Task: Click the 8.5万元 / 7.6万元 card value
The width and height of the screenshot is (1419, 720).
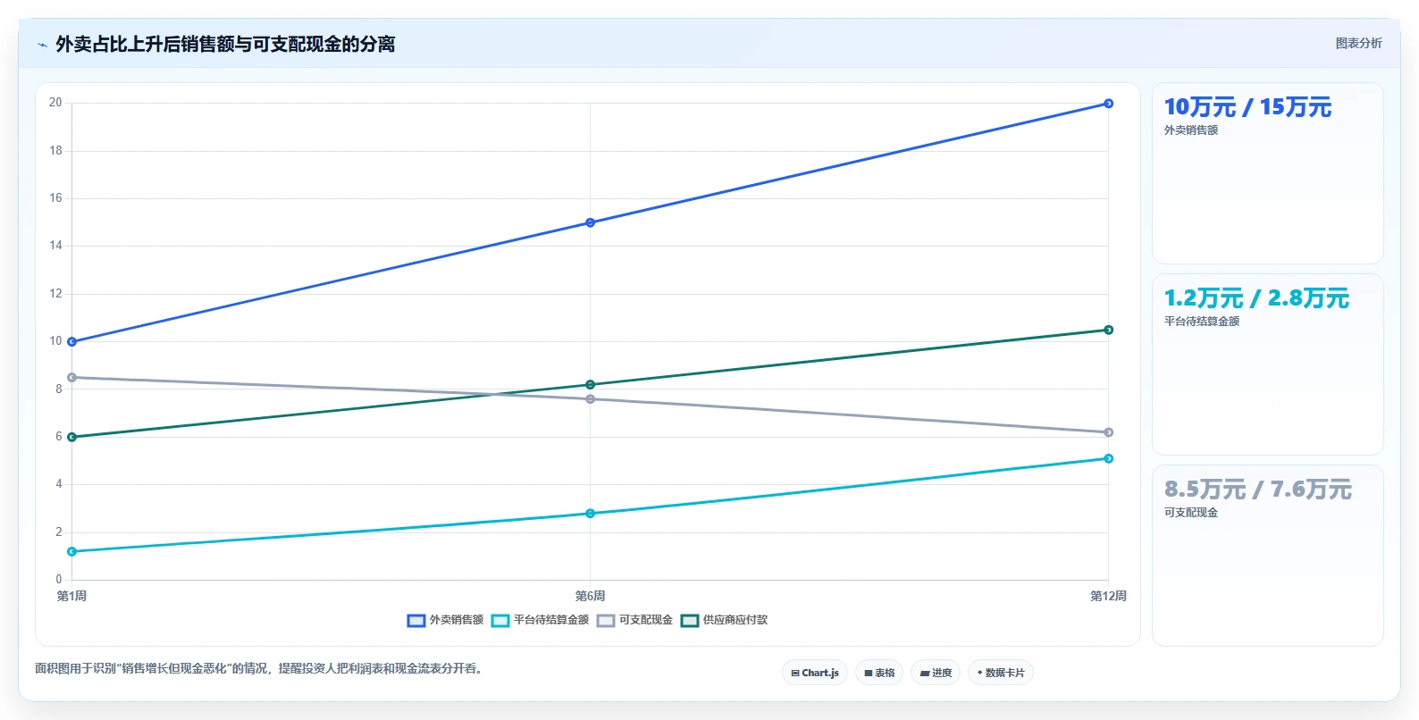Action: click(x=1257, y=490)
